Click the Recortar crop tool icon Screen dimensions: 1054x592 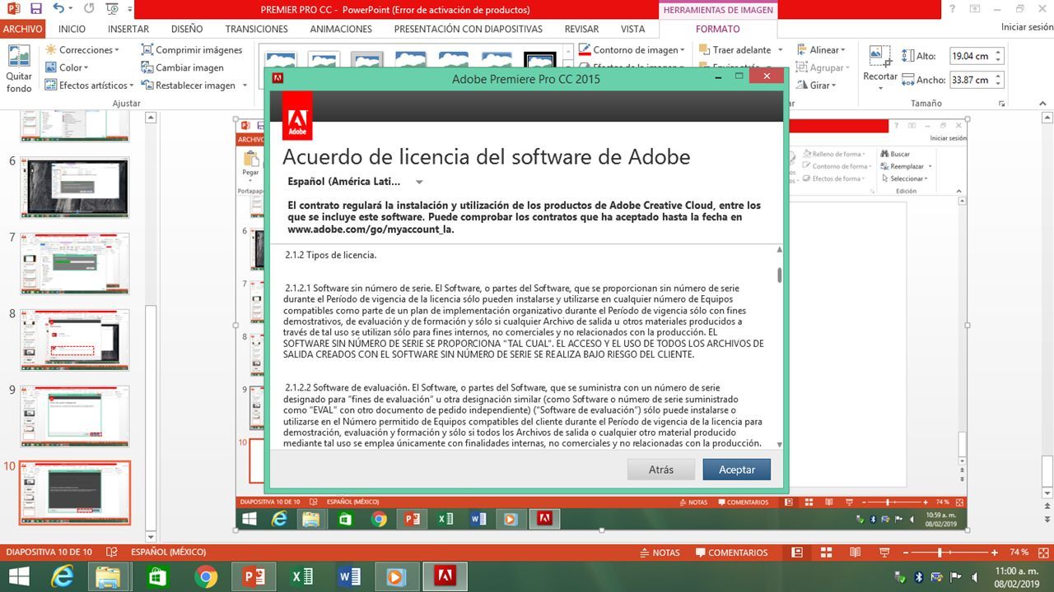point(880,56)
